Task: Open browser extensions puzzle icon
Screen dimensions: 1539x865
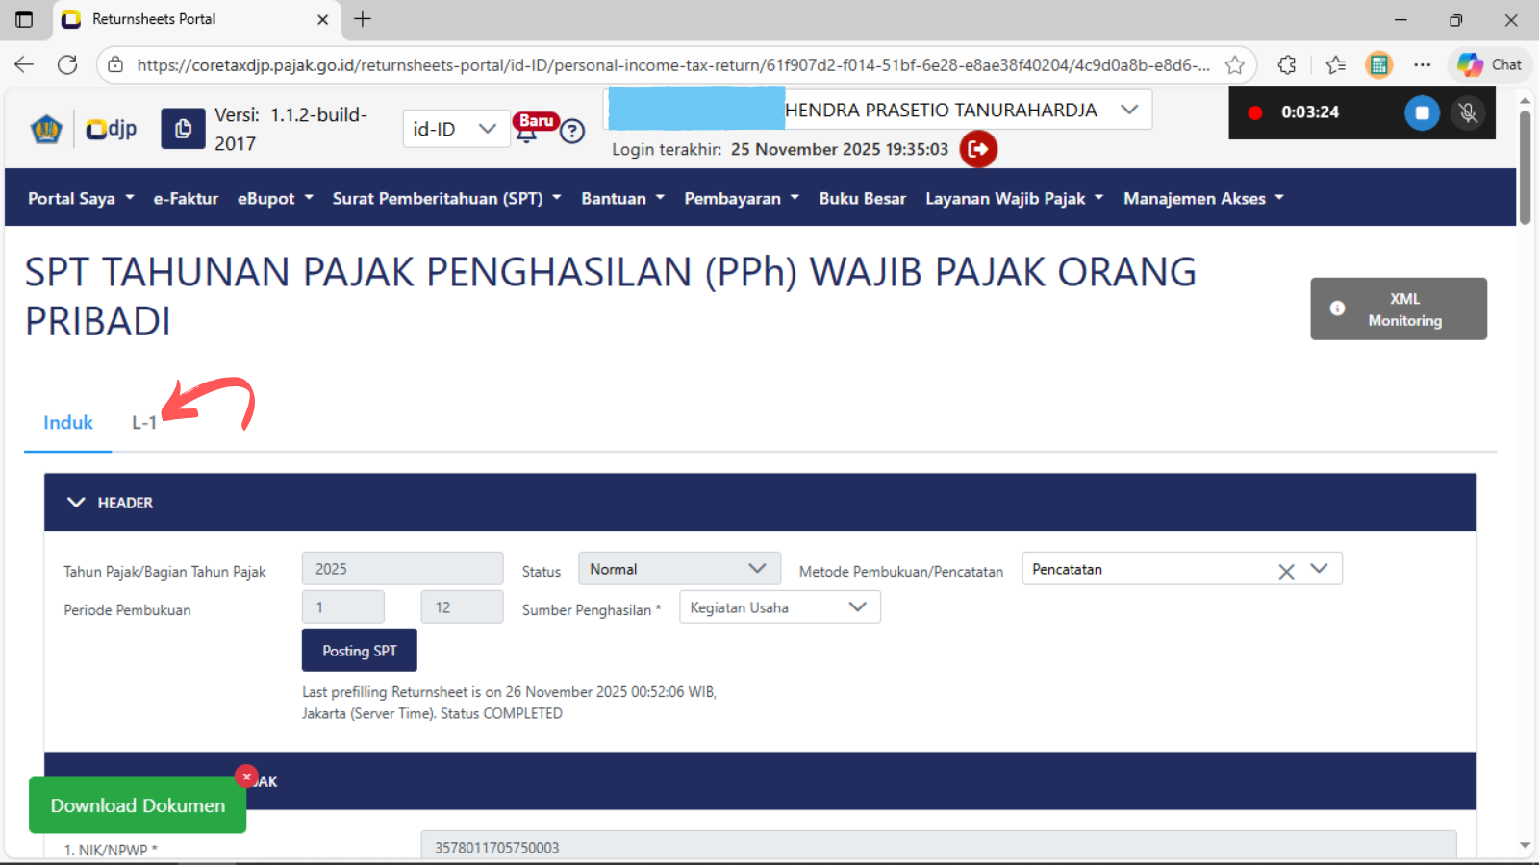Action: point(1287,65)
